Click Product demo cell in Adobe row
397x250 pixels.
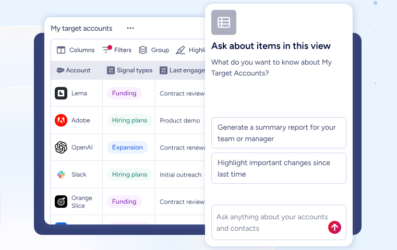pyautogui.click(x=180, y=121)
